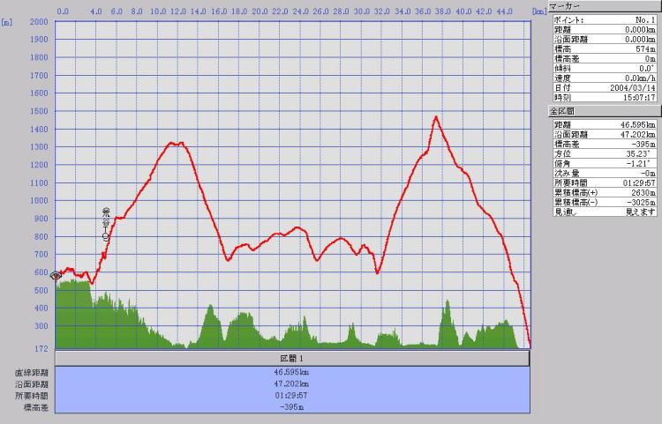Click the eye marker at the track start
This screenshot has height=424, width=662.
click(56, 276)
